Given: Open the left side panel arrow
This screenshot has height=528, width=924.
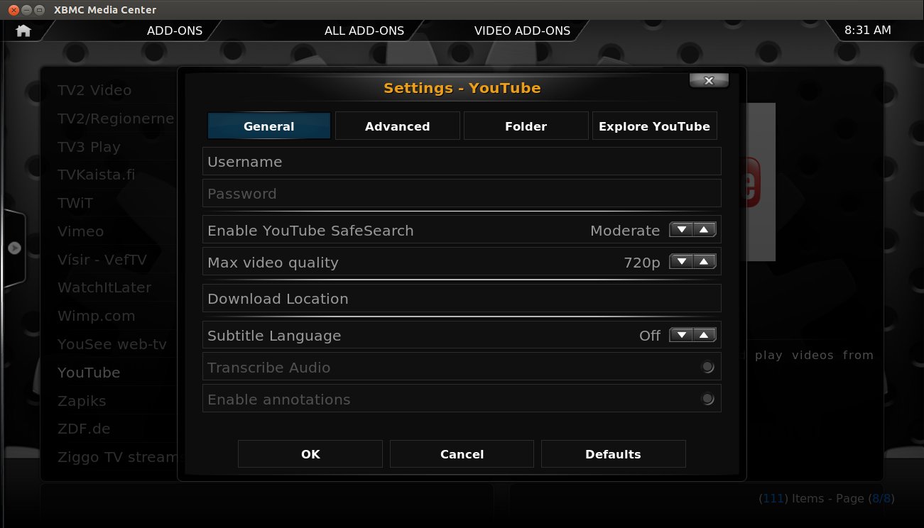Looking at the screenshot, I should [14, 248].
